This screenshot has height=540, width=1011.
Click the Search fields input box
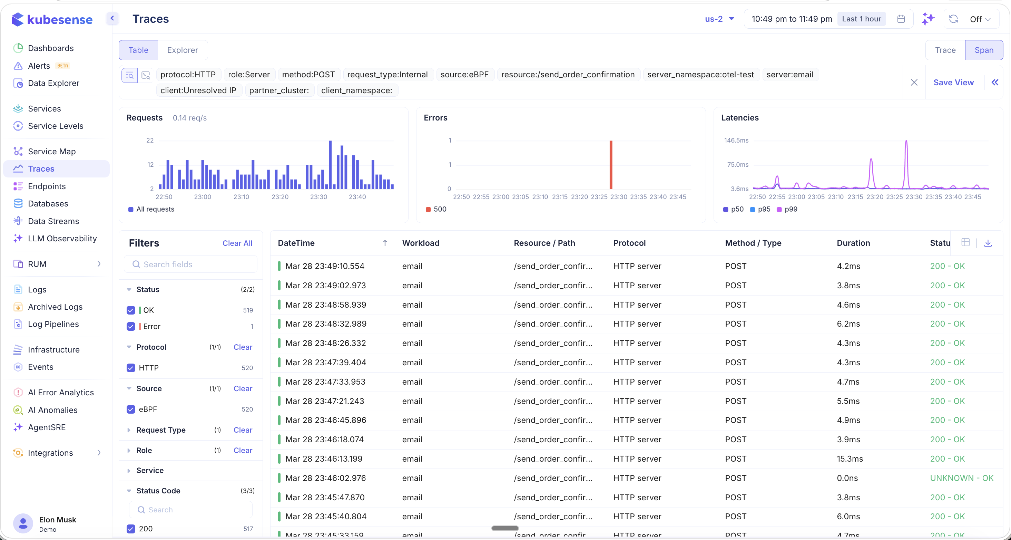[x=191, y=264]
